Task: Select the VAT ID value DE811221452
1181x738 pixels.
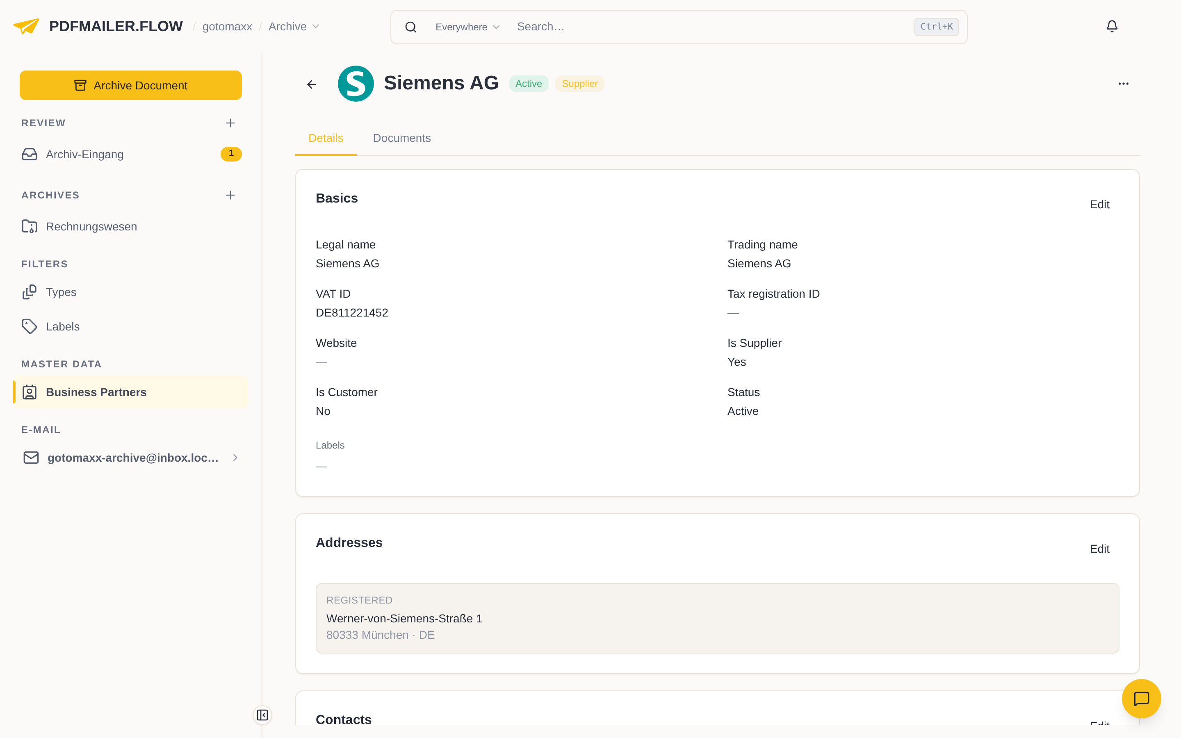Action: pos(352,313)
